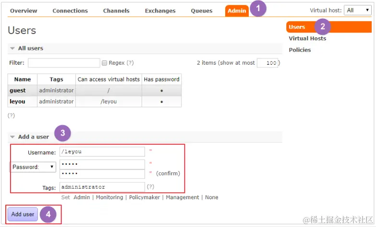Open the Exchanges tab
The image size is (376, 227).
click(160, 11)
